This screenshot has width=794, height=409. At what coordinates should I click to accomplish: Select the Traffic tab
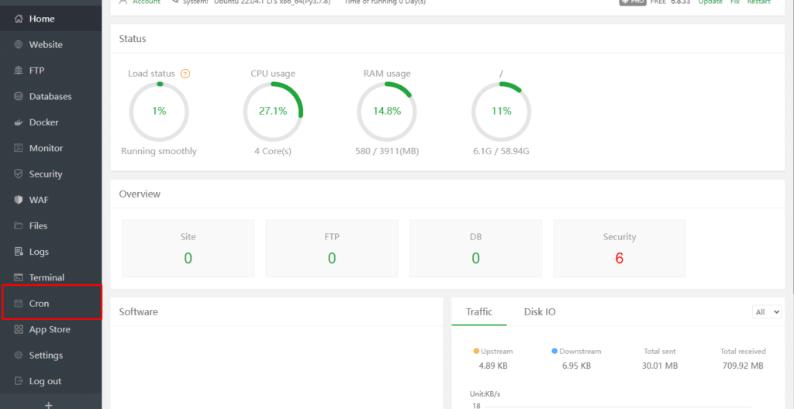478,311
